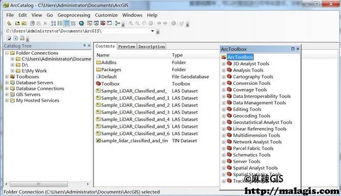Screen dimensions: 341x196
Task: Close the Catalog Tree panel
Action: coord(89,46)
